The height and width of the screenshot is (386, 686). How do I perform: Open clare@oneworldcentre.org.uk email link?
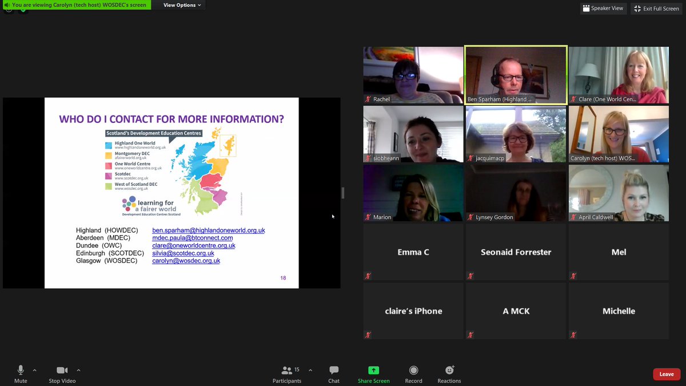point(194,245)
